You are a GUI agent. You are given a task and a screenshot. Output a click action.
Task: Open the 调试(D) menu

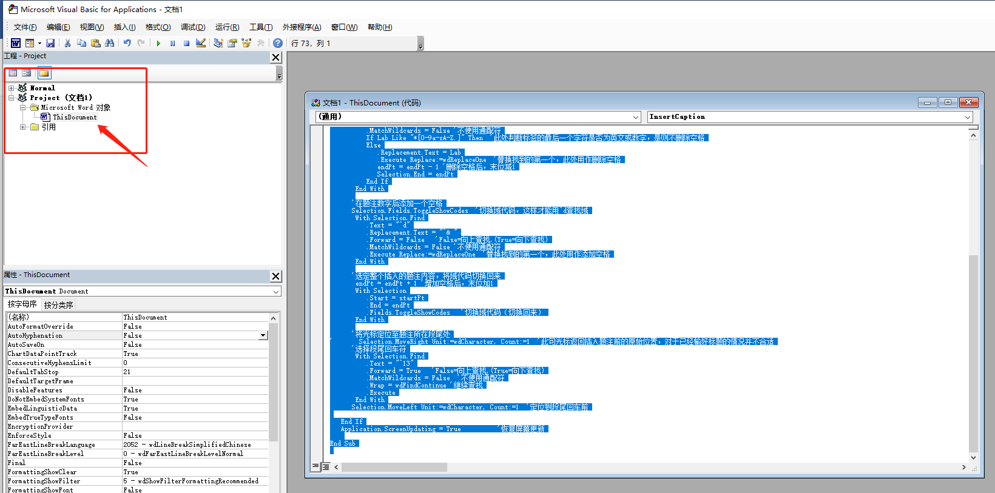pos(193,27)
